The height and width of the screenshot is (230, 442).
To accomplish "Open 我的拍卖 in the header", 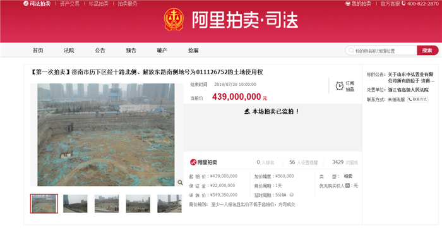I will tap(358, 4).
